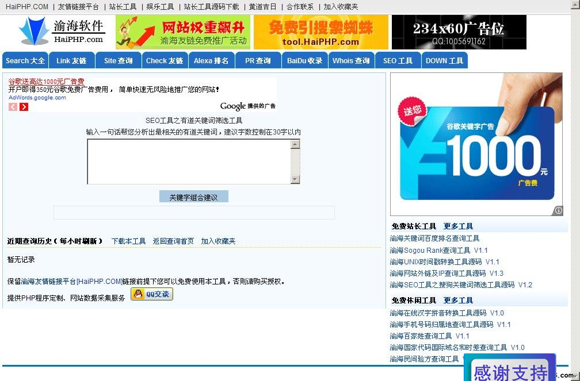Viewport: 580px width, 381px height.
Task: Switch to the Site 查询 tab
Action: 119,60
